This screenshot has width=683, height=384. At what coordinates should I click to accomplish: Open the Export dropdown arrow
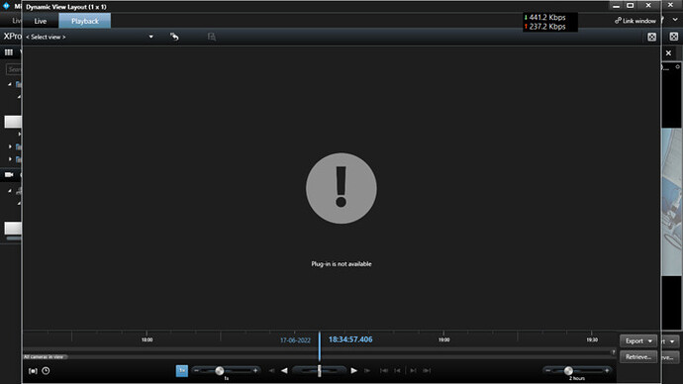650,340
